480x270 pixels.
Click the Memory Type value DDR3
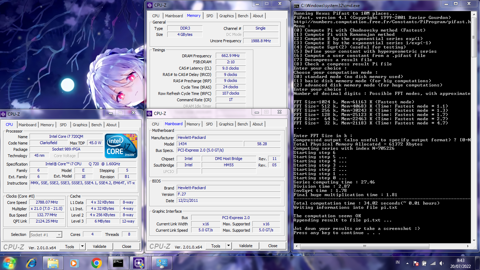click(184, 28)
